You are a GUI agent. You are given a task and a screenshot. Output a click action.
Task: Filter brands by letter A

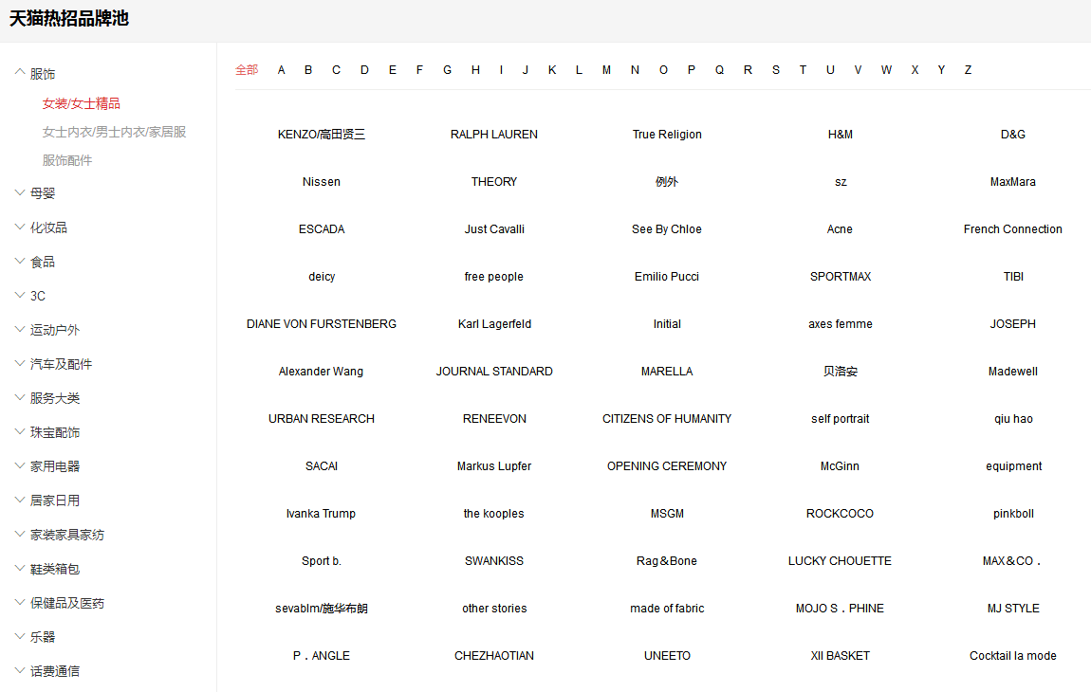click(281, 69)
